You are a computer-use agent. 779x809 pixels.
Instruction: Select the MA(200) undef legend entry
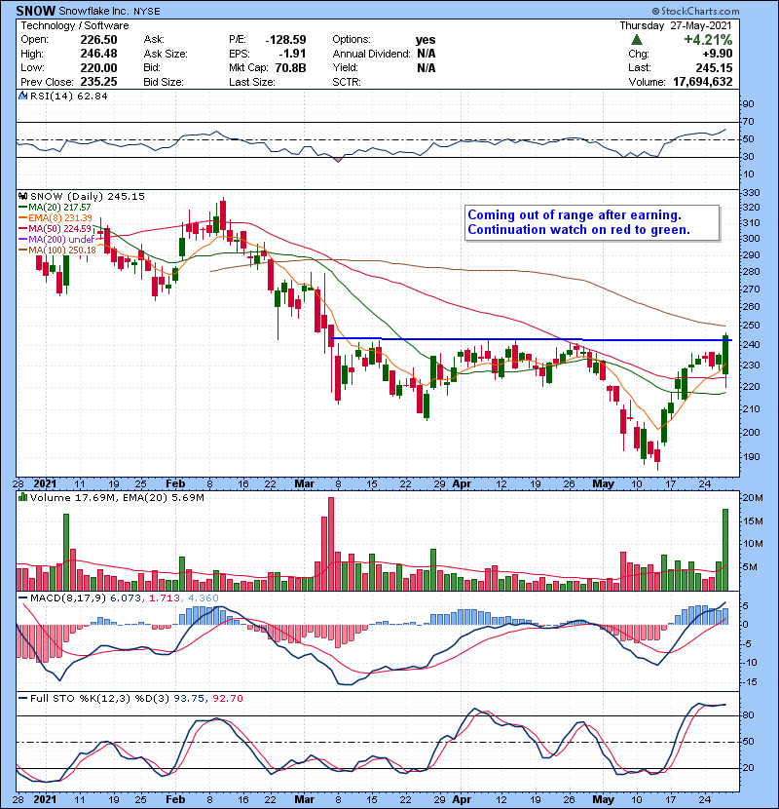(56, 240)
